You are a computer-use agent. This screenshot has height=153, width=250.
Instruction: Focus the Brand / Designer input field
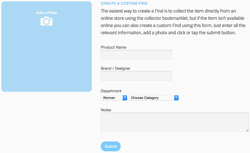point(136,76)
